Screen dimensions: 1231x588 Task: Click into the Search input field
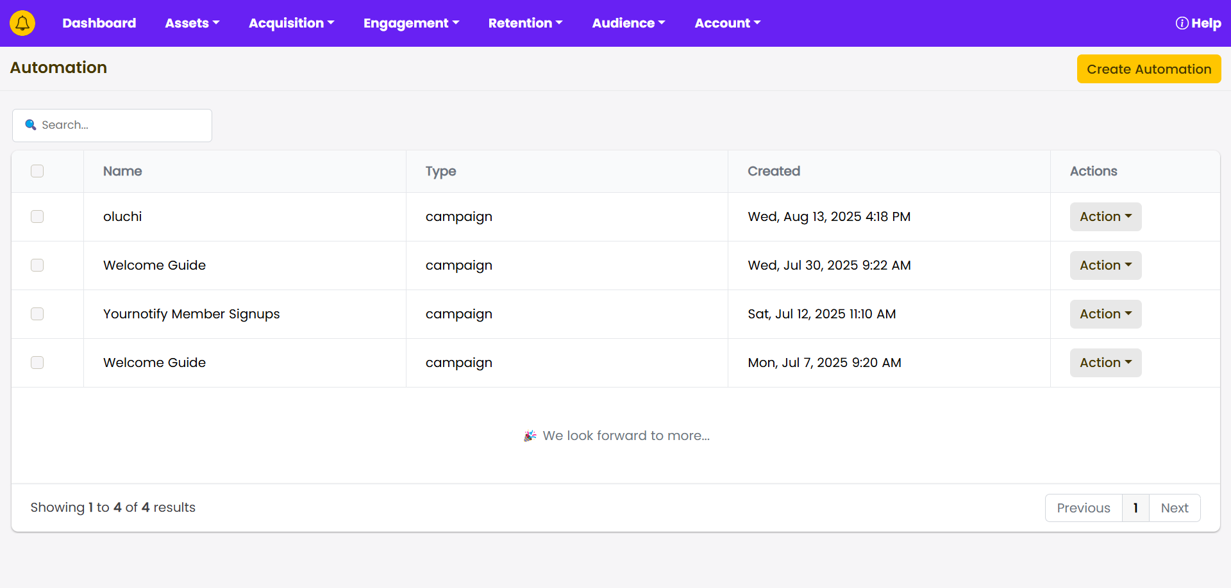pos(122,125)
